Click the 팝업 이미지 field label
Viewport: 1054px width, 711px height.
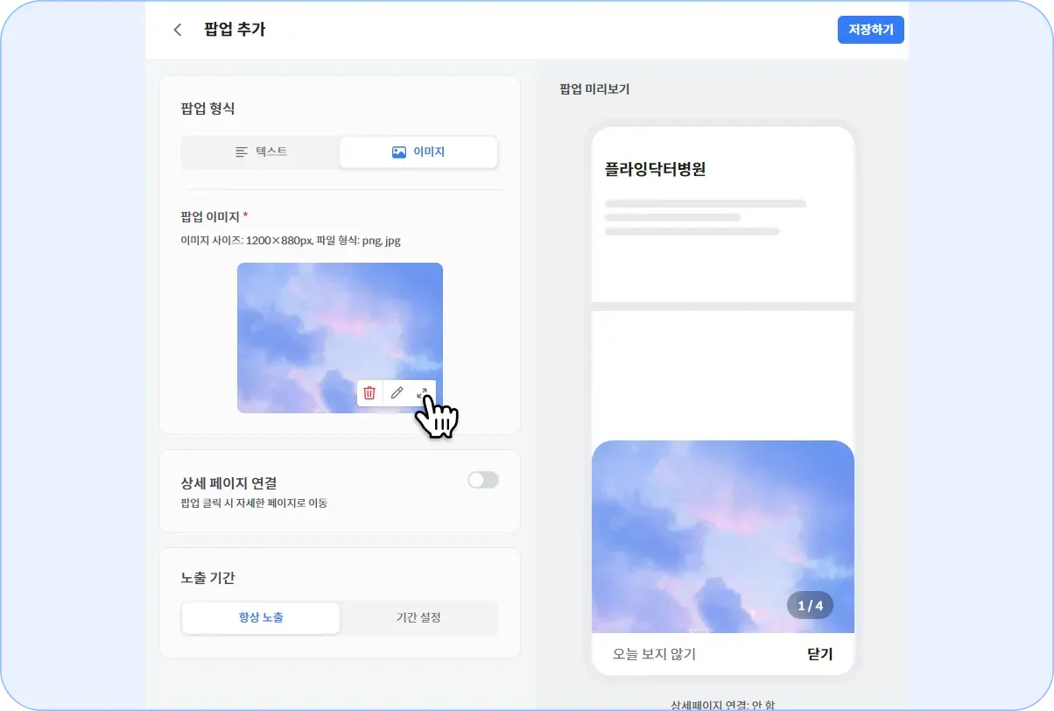click(210, 216)
